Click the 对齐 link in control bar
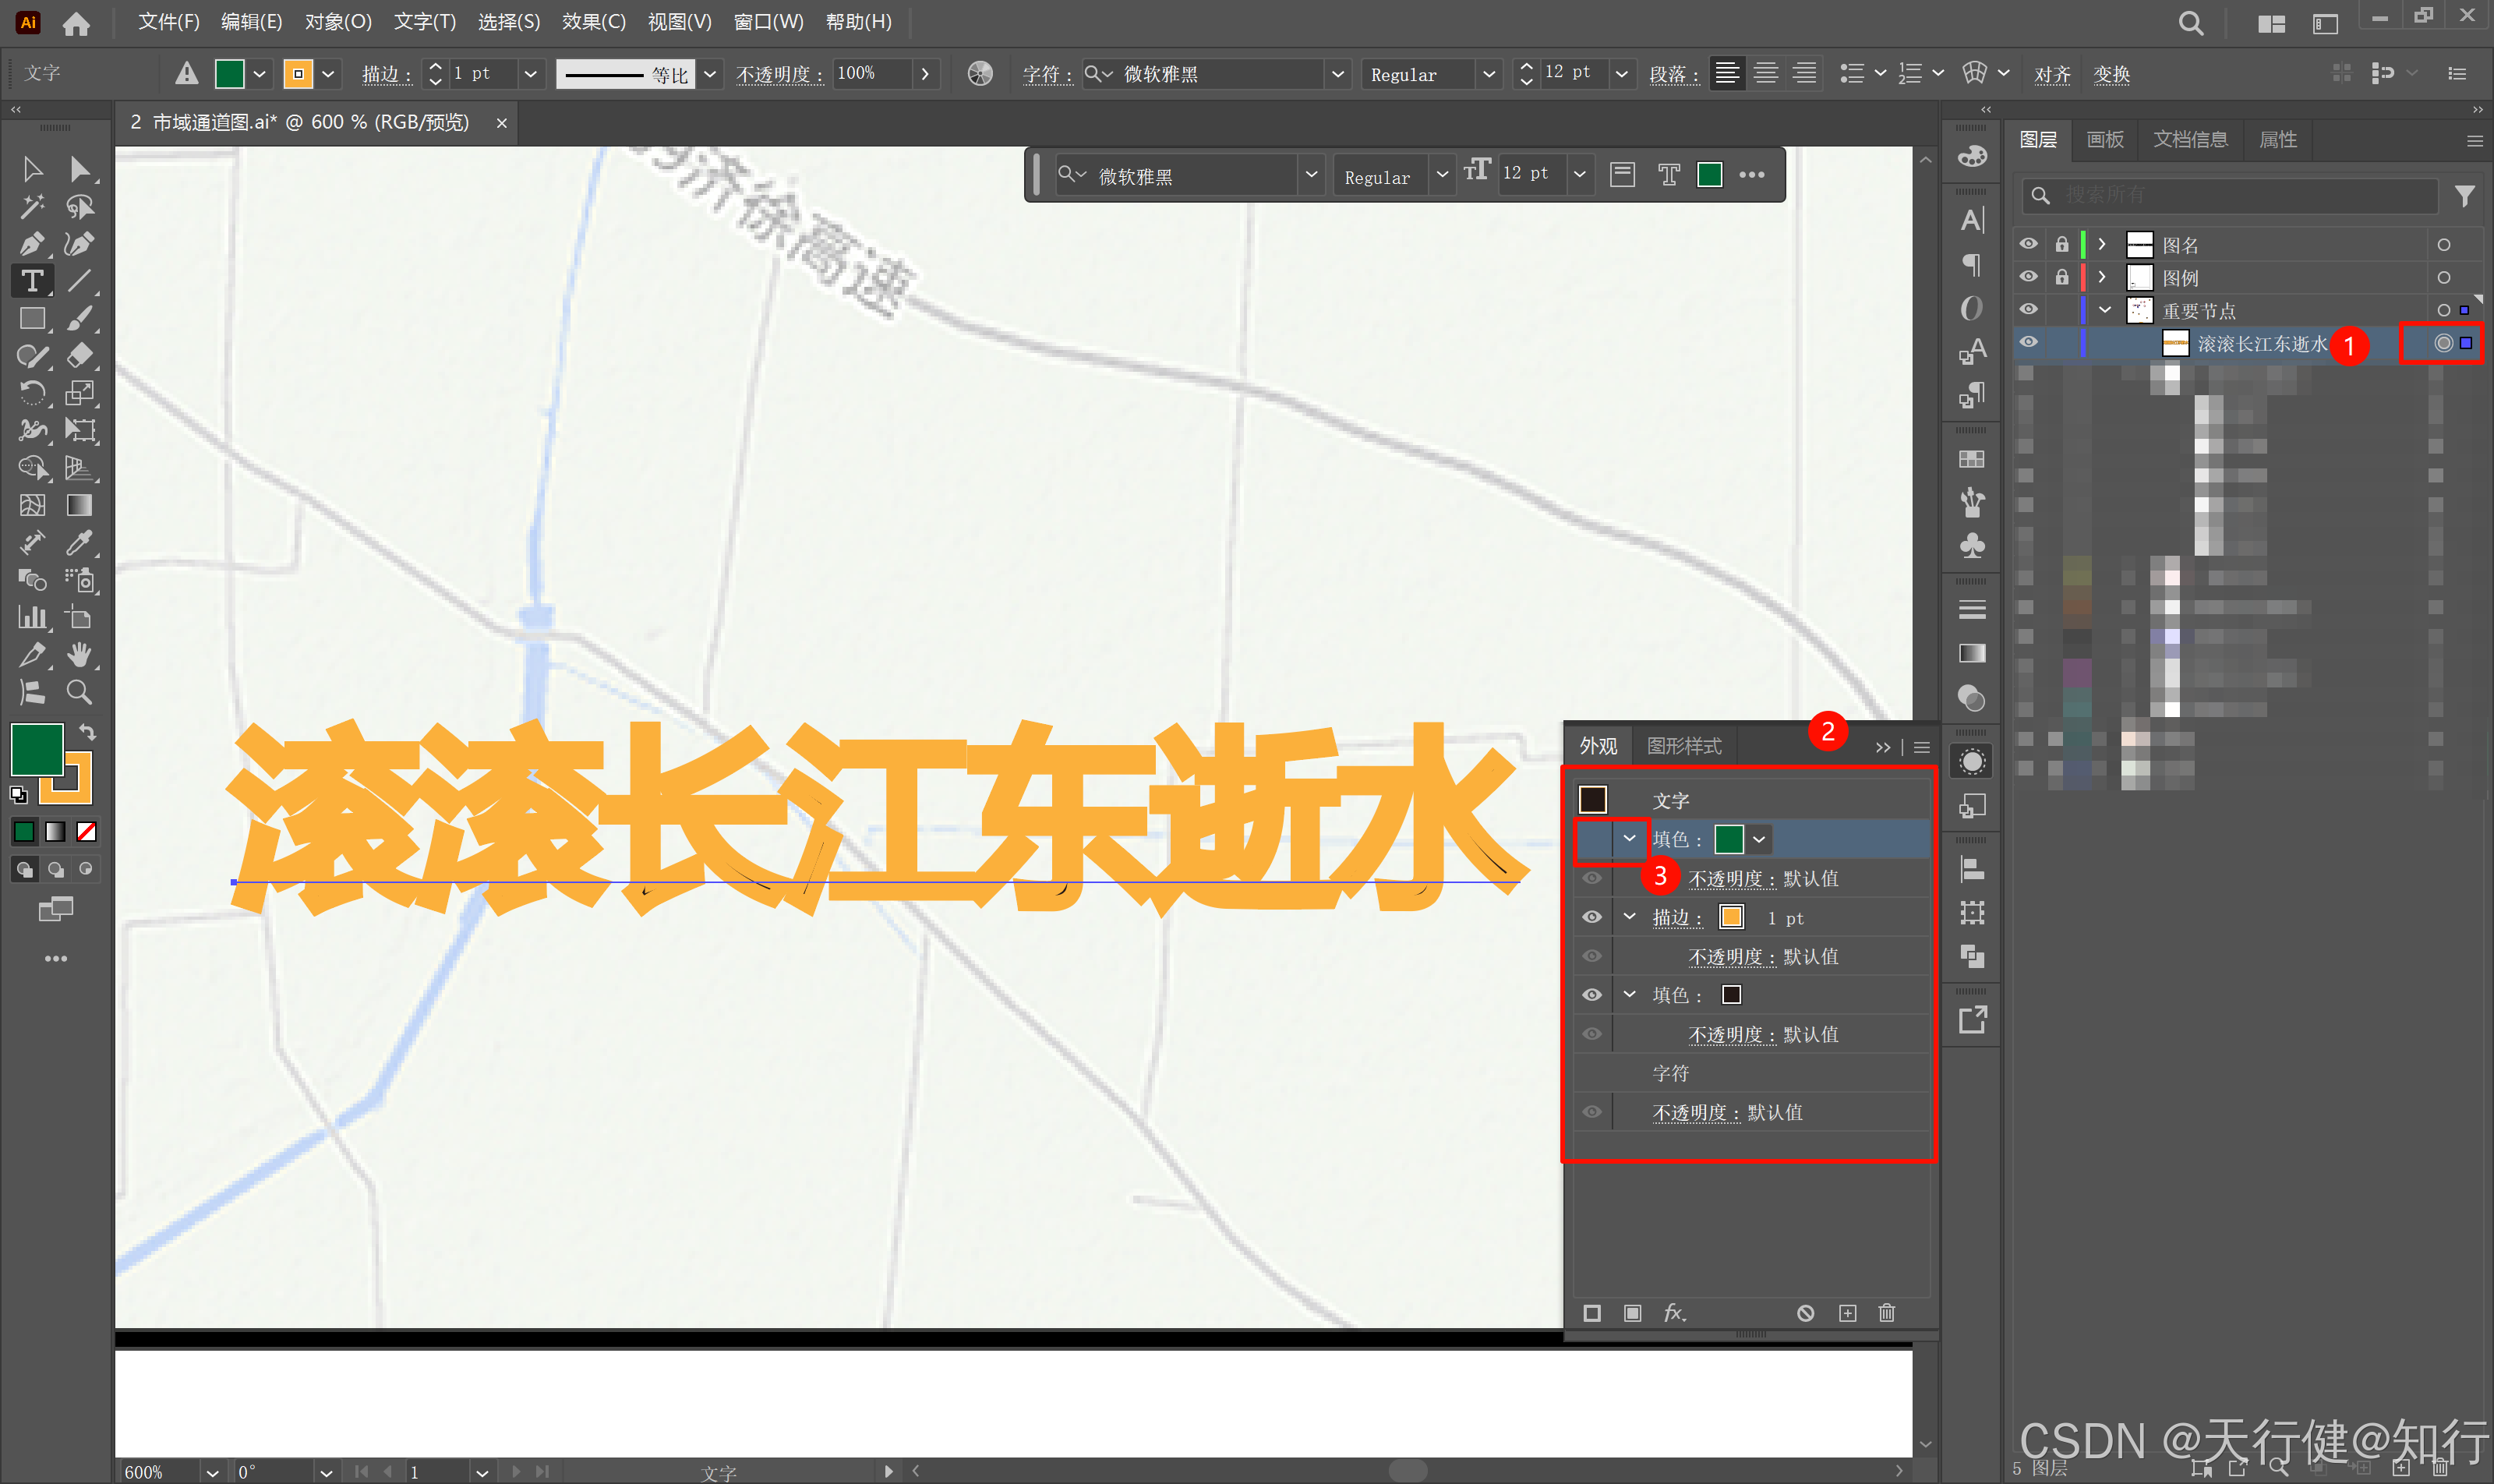Screen dimensions: 2494x1484 pos(2051,74)
